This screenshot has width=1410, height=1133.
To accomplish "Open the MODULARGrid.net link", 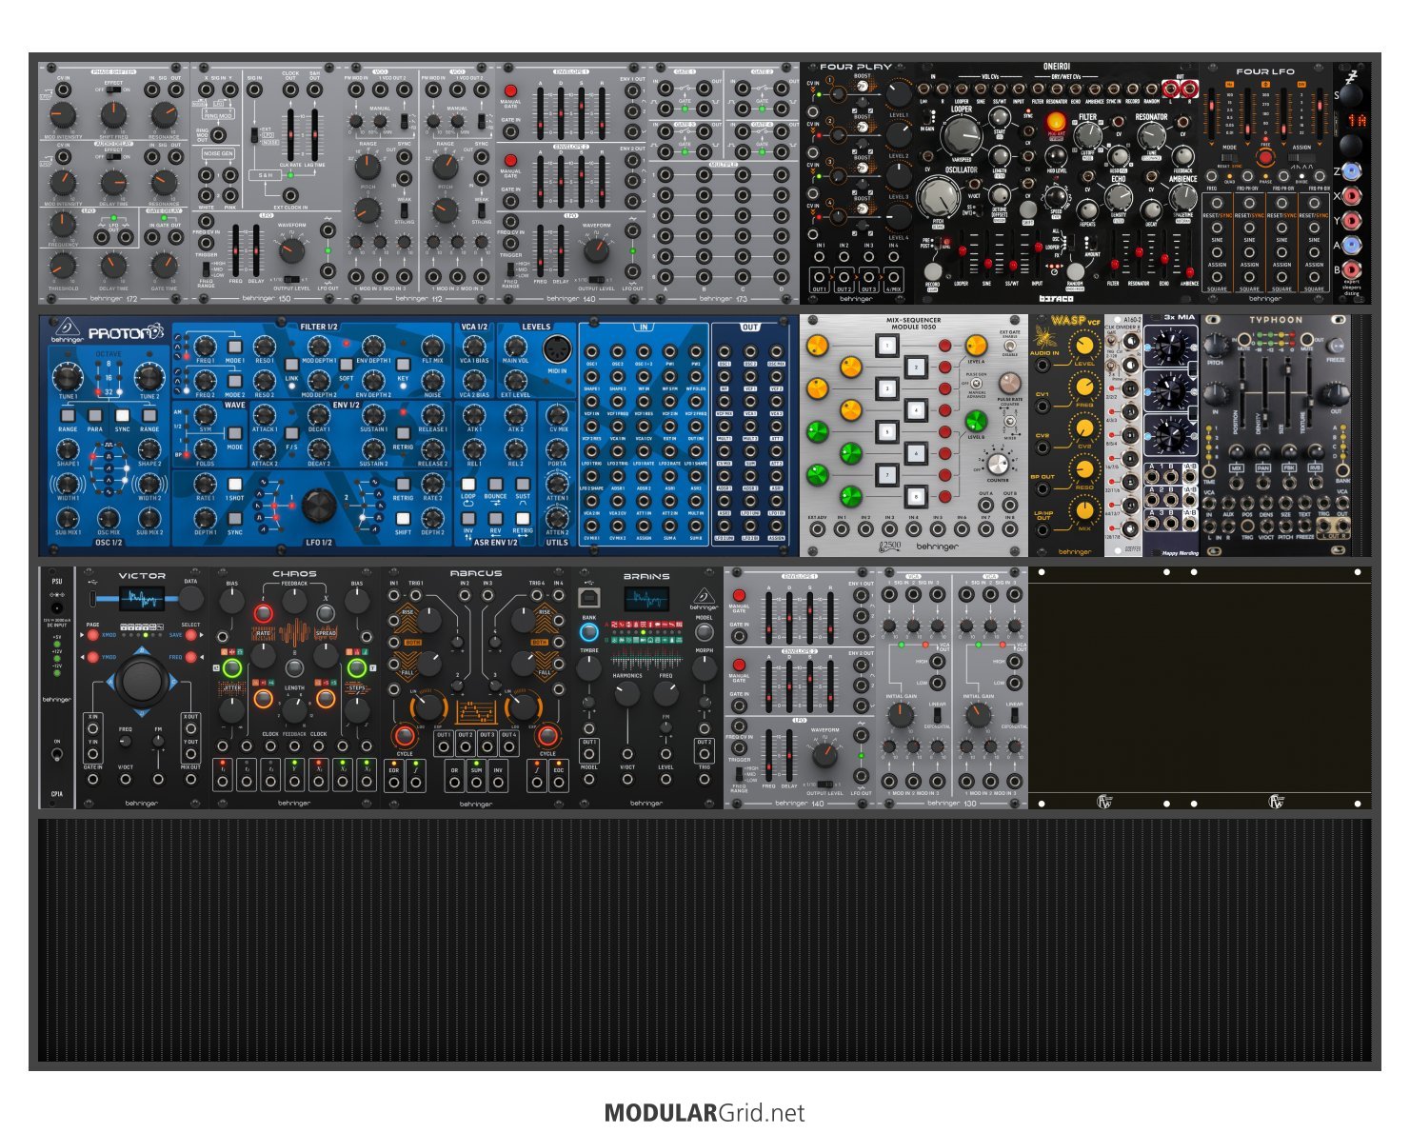I will click(x=705, y=1113).
